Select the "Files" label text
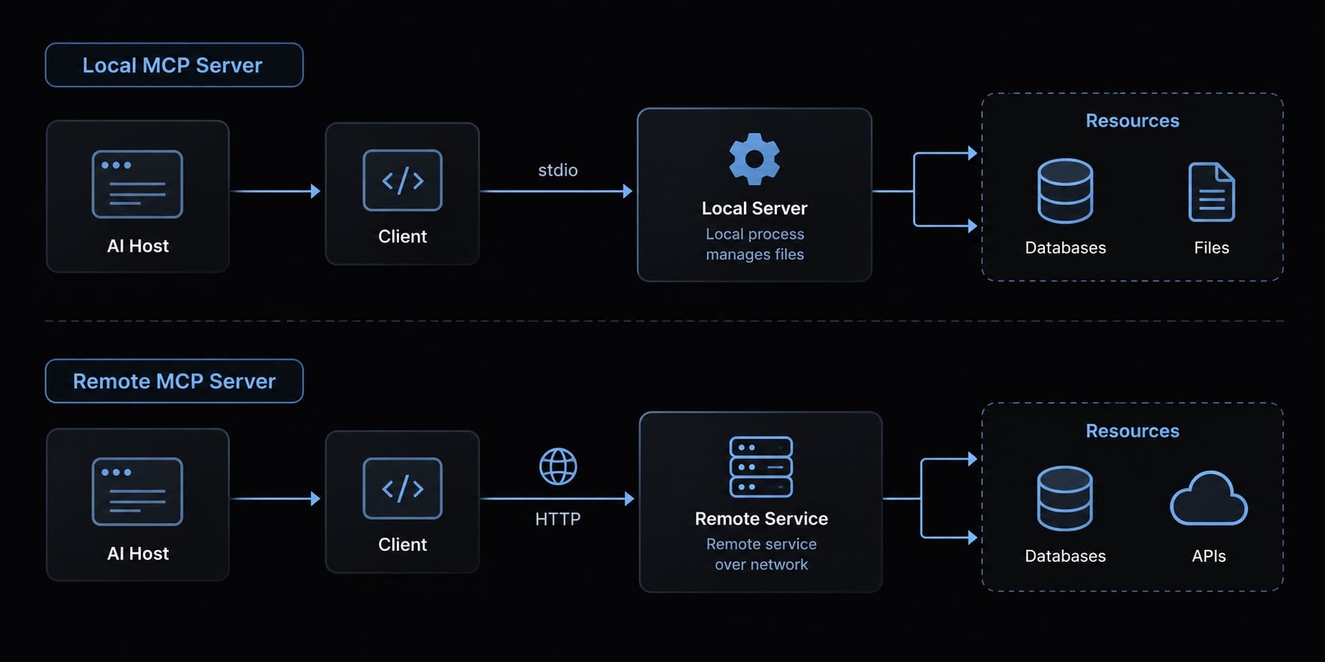 [1211, 248]
